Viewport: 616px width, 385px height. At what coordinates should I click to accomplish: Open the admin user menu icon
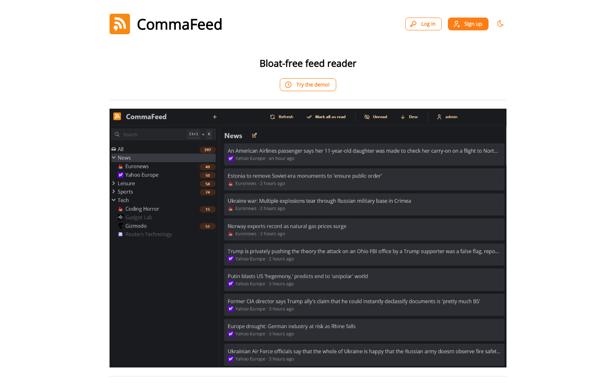coord(439,116)
